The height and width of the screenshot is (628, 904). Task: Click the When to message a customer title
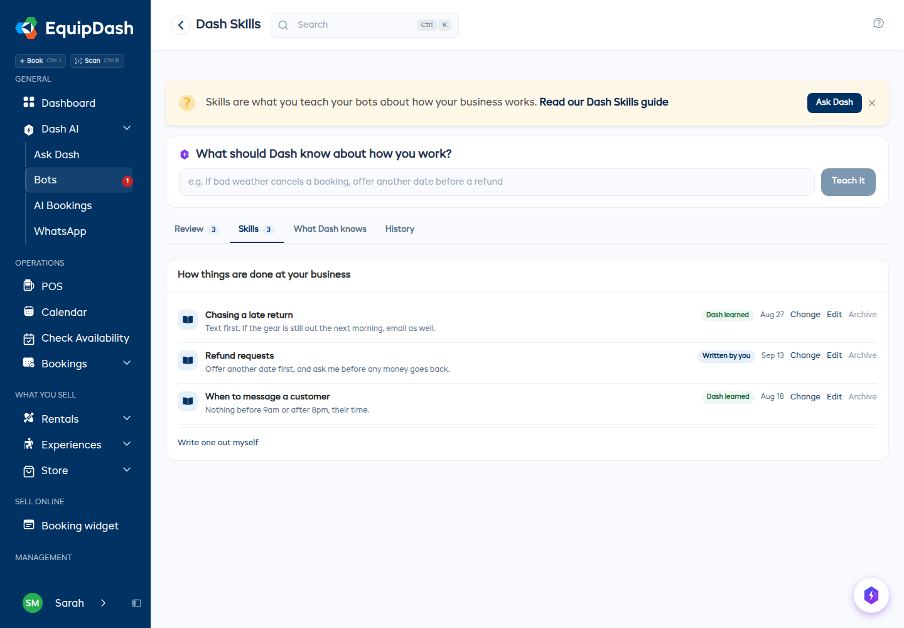[x=267, y=397]
